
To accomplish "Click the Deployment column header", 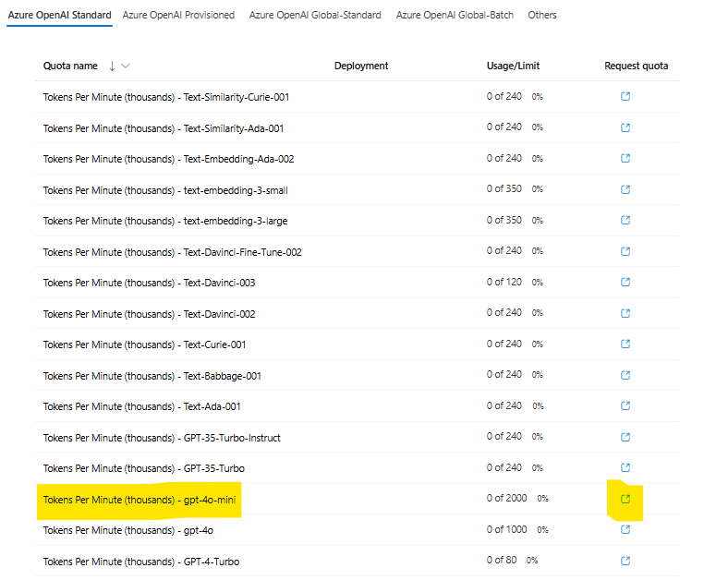I will [361, 66].
